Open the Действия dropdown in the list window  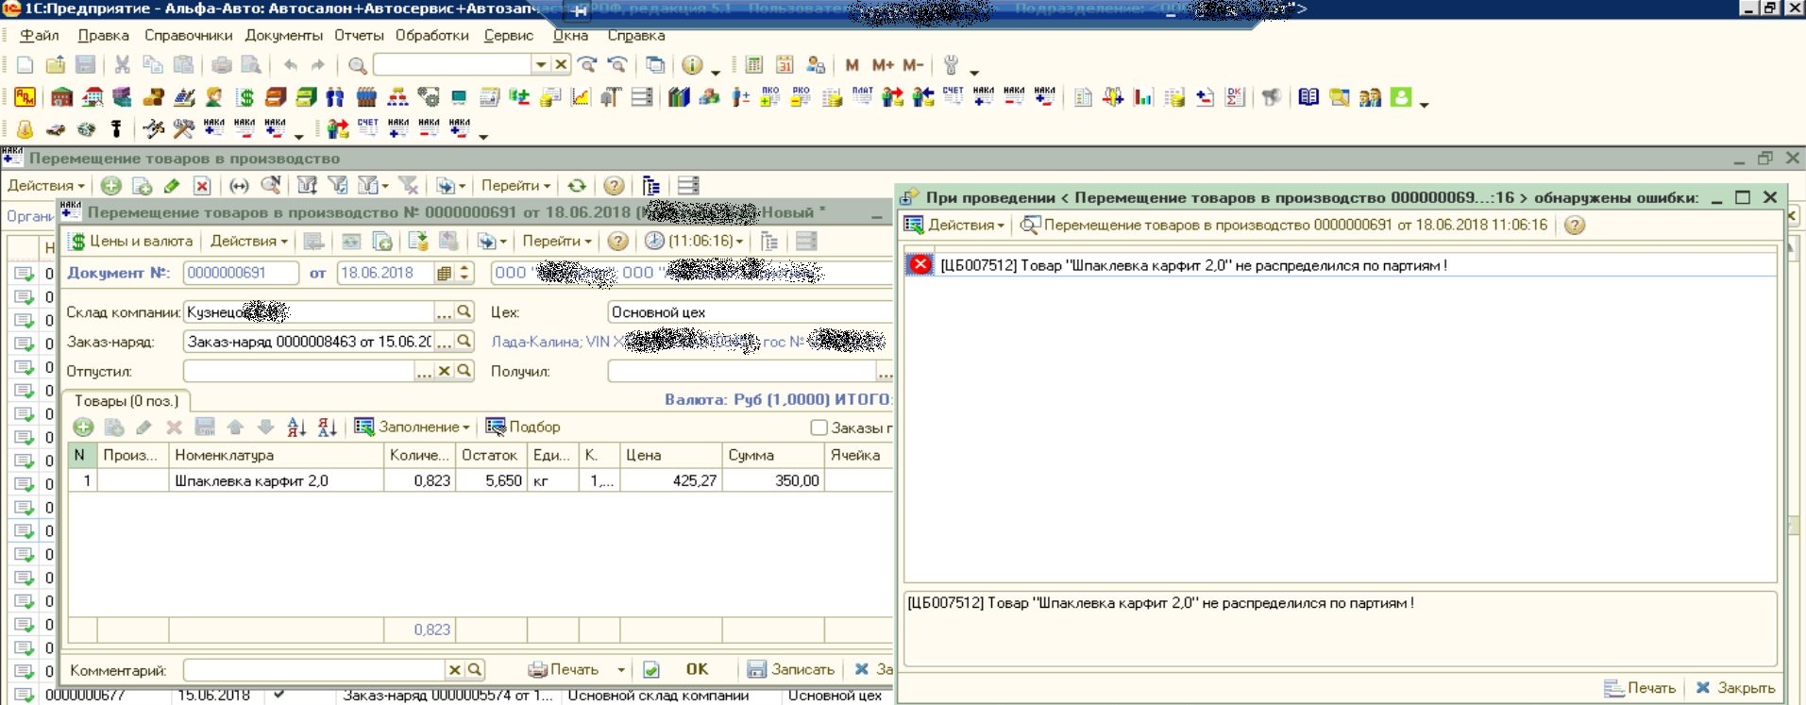coord(46,186)
